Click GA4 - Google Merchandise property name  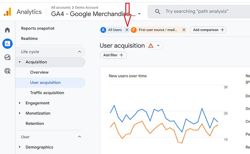coord(93,14)
